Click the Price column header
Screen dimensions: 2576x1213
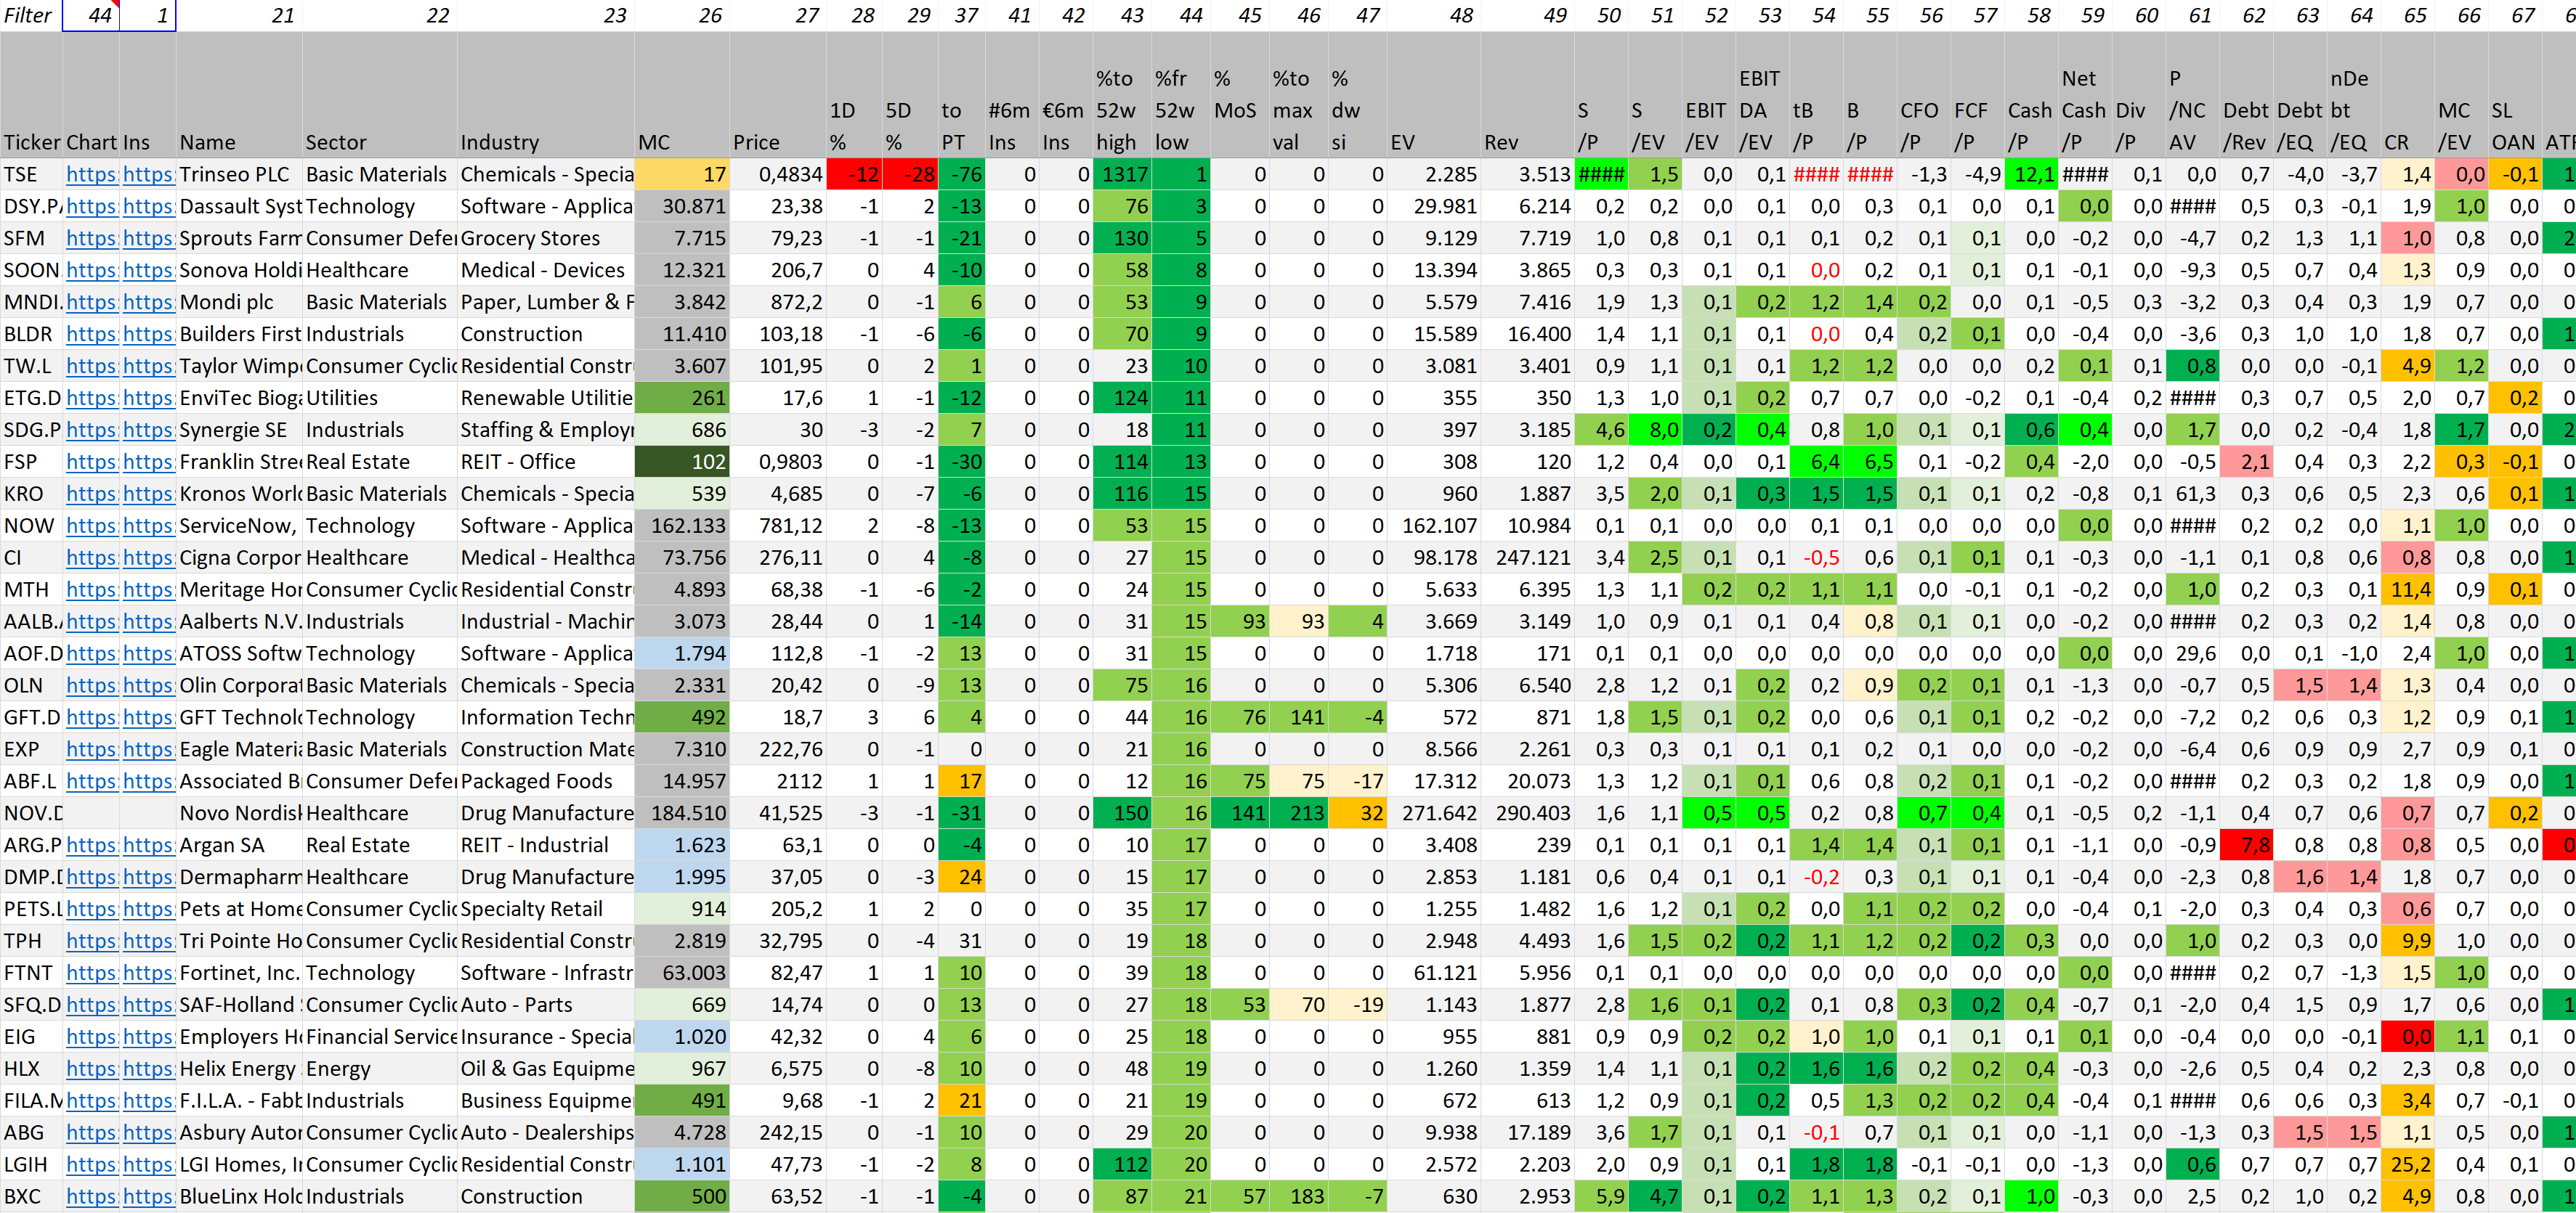[x=756, y=143]
